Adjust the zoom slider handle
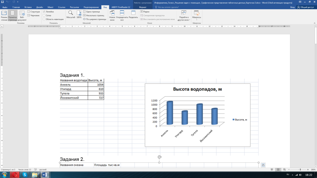The image size is (317, 178). [x=300, y=169]
